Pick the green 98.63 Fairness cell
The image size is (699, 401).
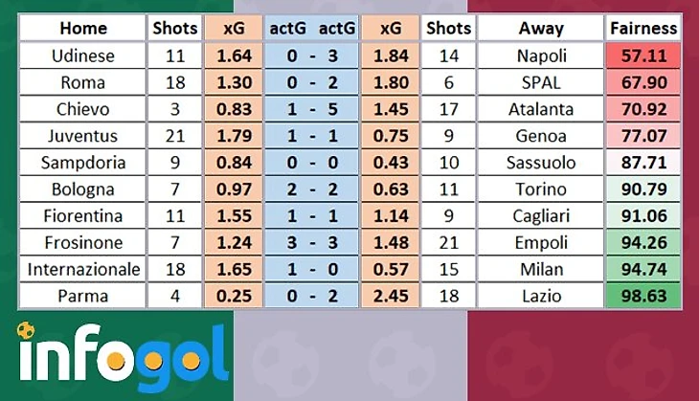[643, 297]
